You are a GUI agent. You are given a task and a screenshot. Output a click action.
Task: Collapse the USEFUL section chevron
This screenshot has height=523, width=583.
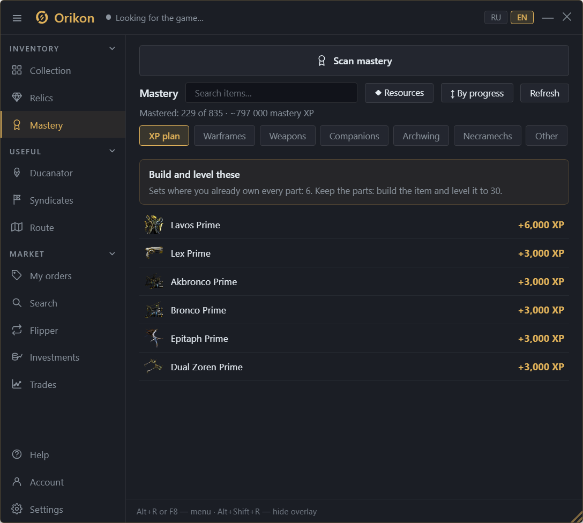pyautogui.click(x=112, y=151)
